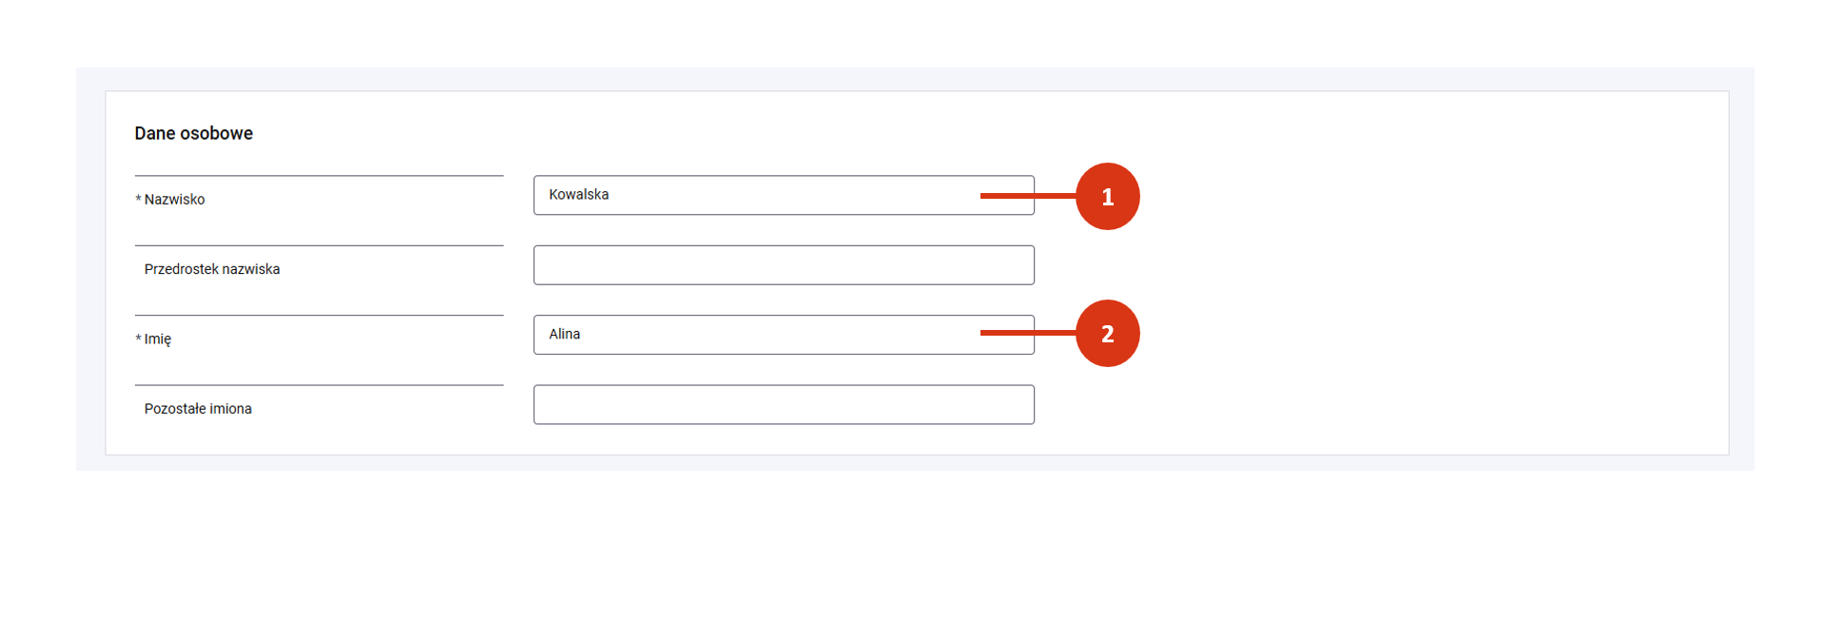
Task: Click the required asterisk beside Nazwisko
Action: [138, 200]
